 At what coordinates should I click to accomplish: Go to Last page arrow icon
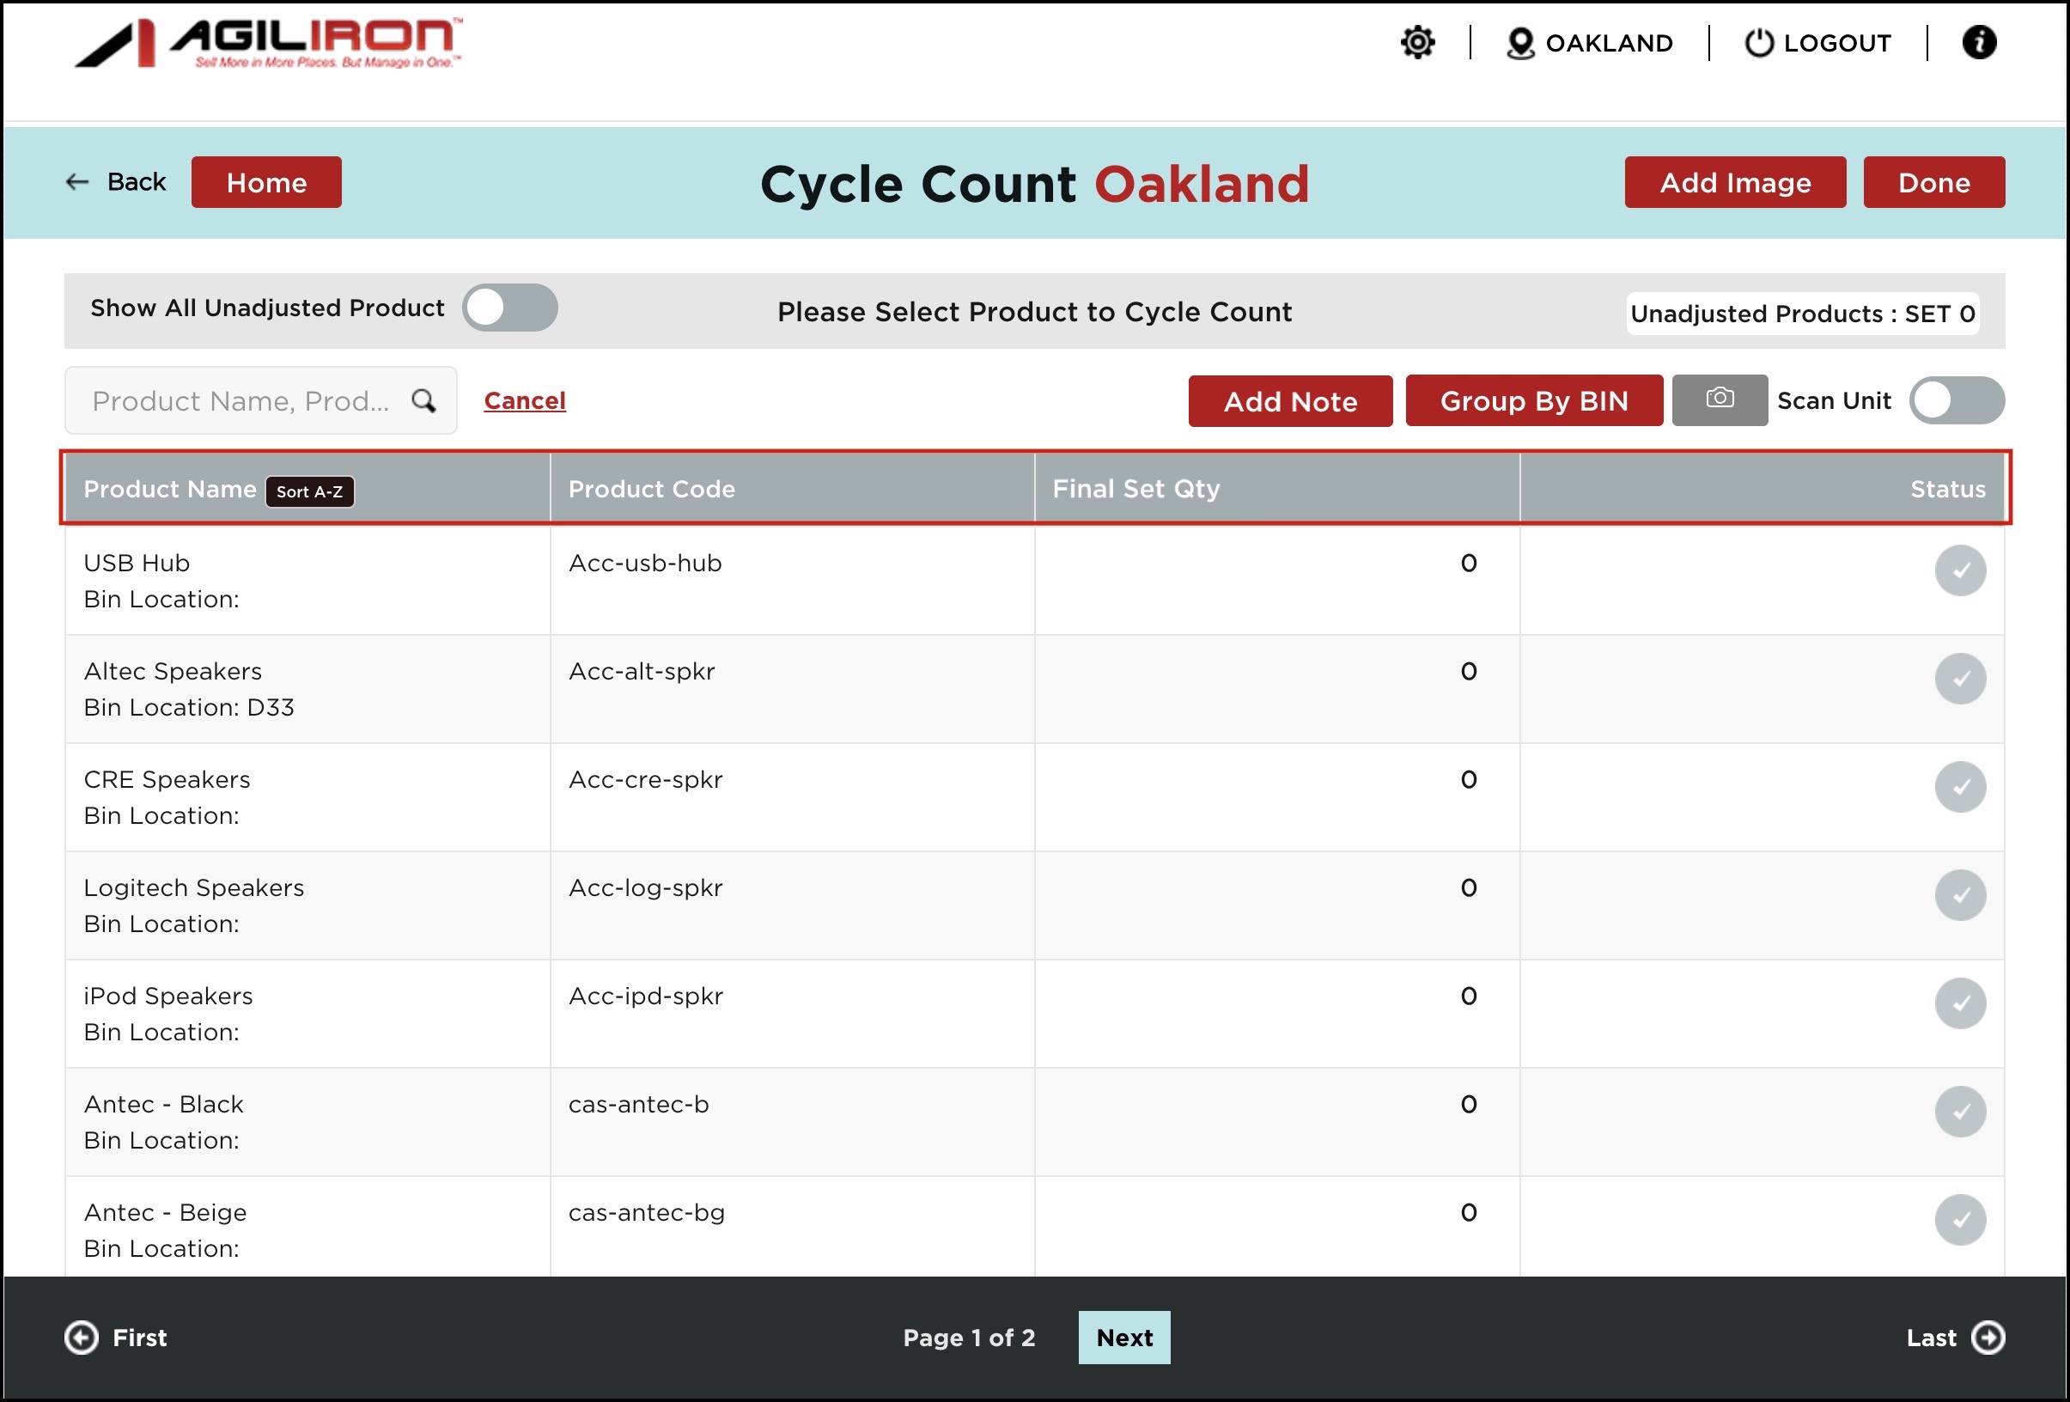click(x=1988, y=1337)
